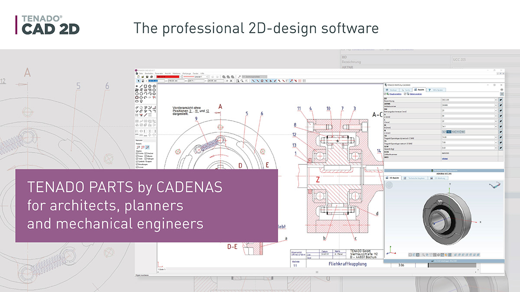Toggle the Symbole / Gruppen checkbox

click(136, 161)
